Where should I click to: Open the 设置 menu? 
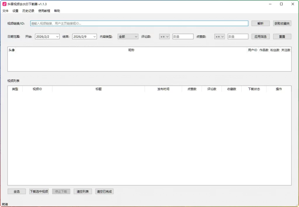pos(15,11)
